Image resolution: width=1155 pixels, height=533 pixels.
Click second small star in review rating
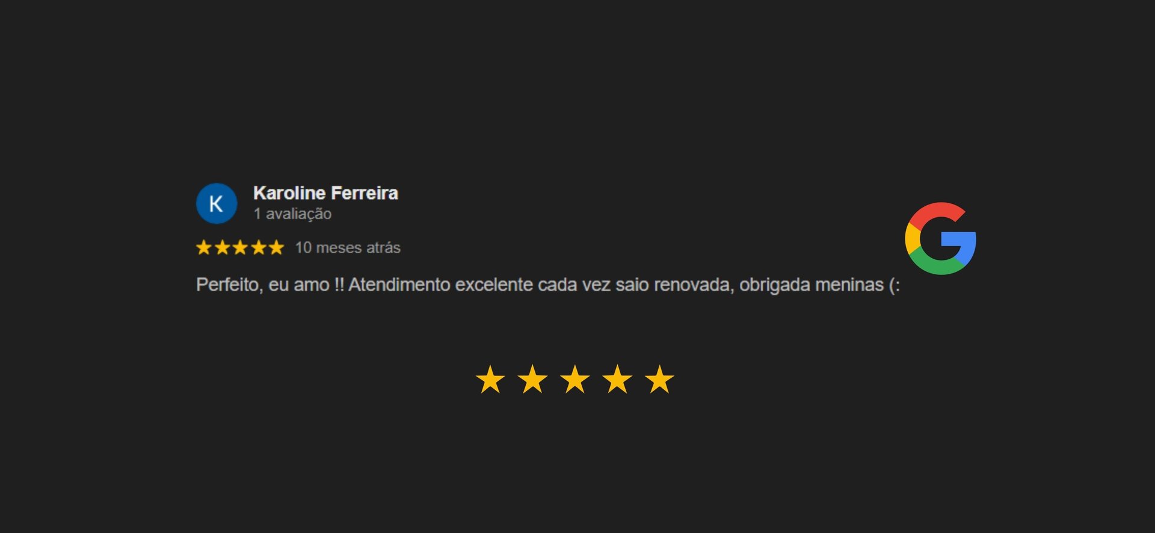(222, 247)
